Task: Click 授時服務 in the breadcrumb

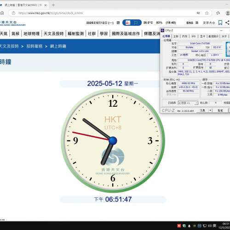Action: (34, 46)
